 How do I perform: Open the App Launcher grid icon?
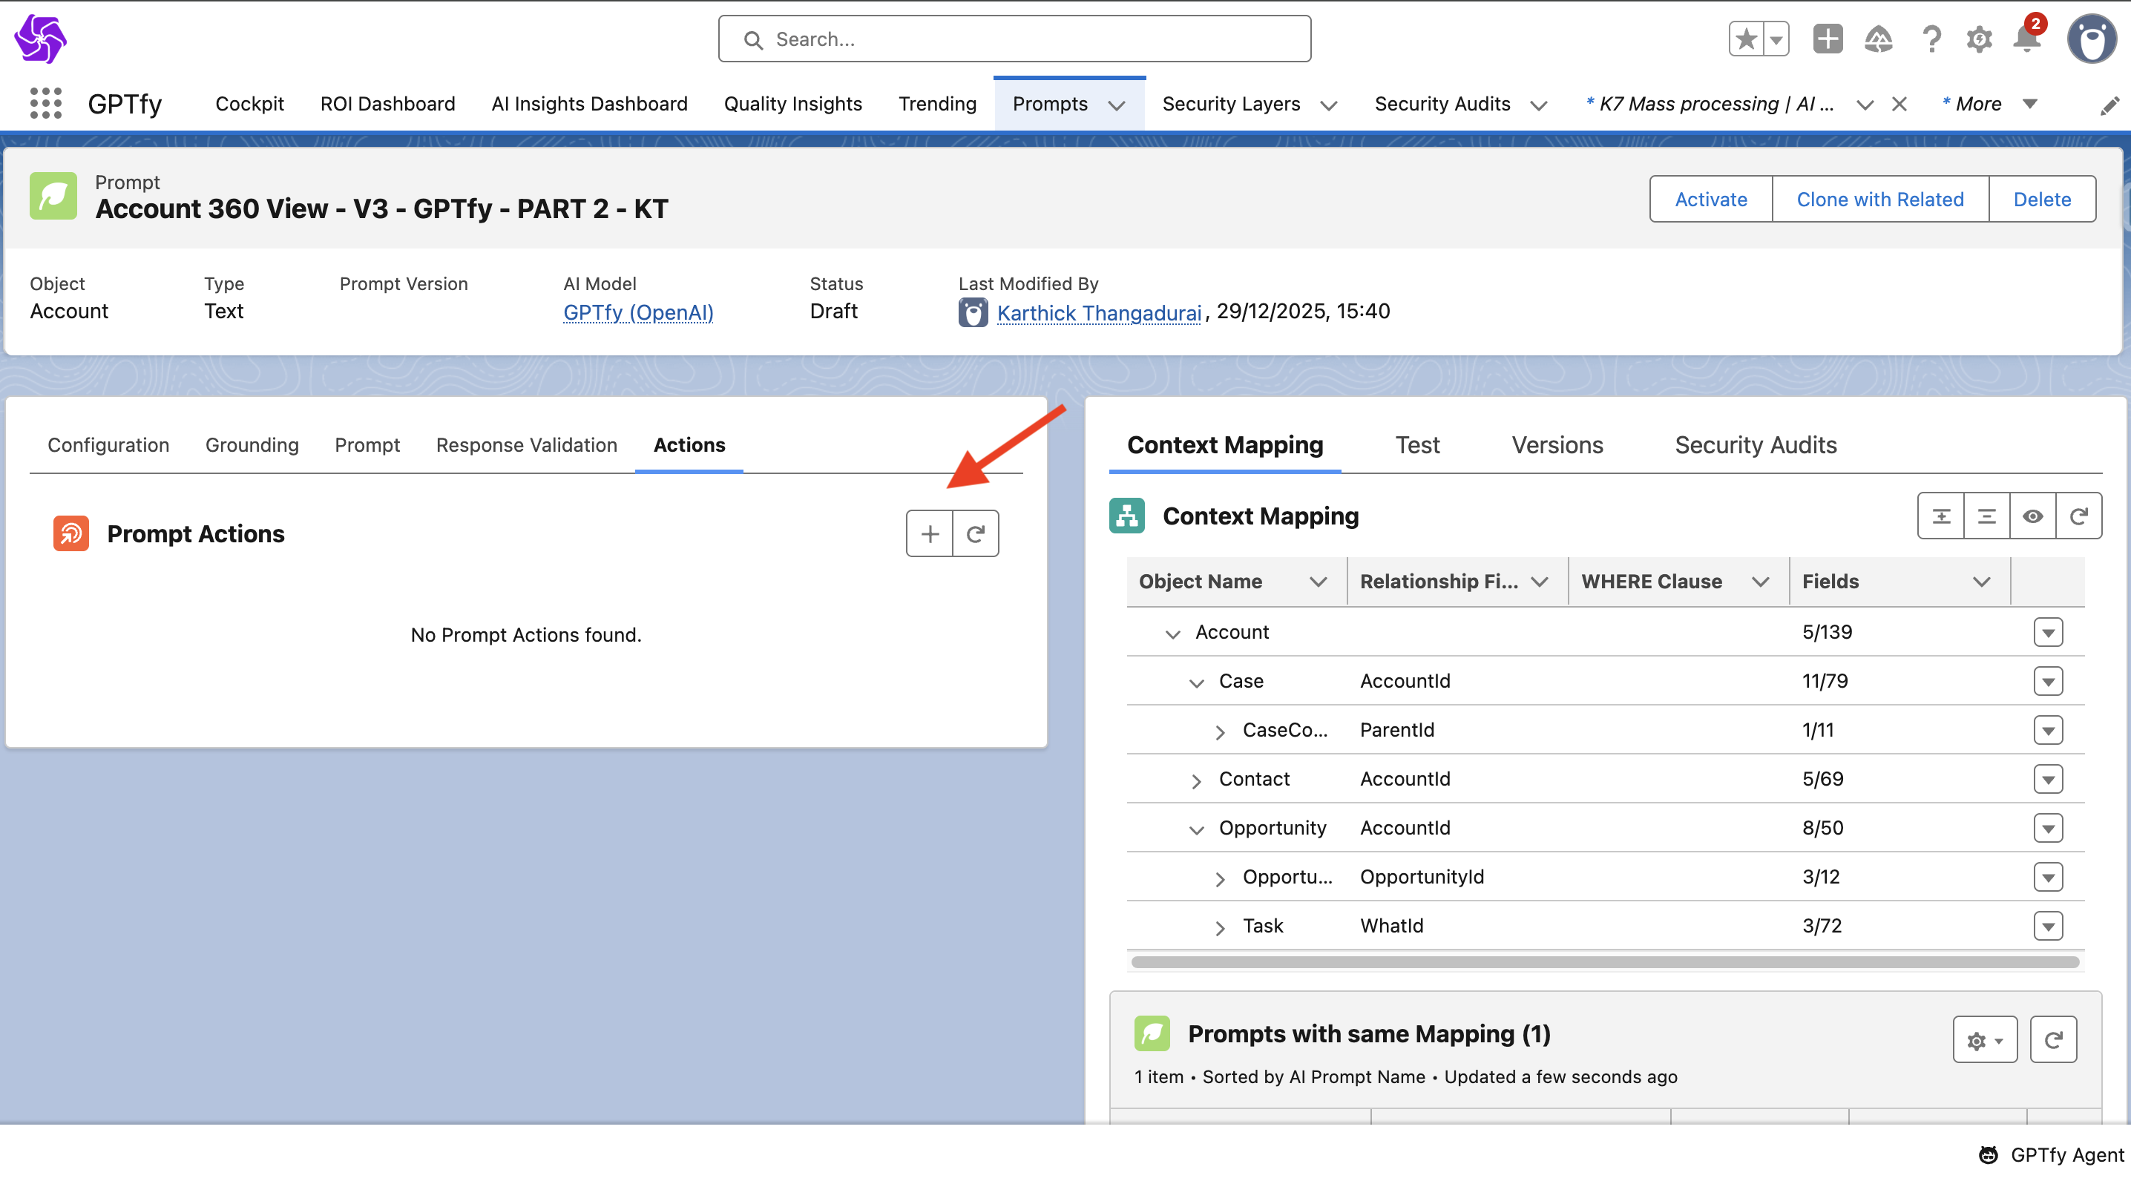[x=45, y=103]
